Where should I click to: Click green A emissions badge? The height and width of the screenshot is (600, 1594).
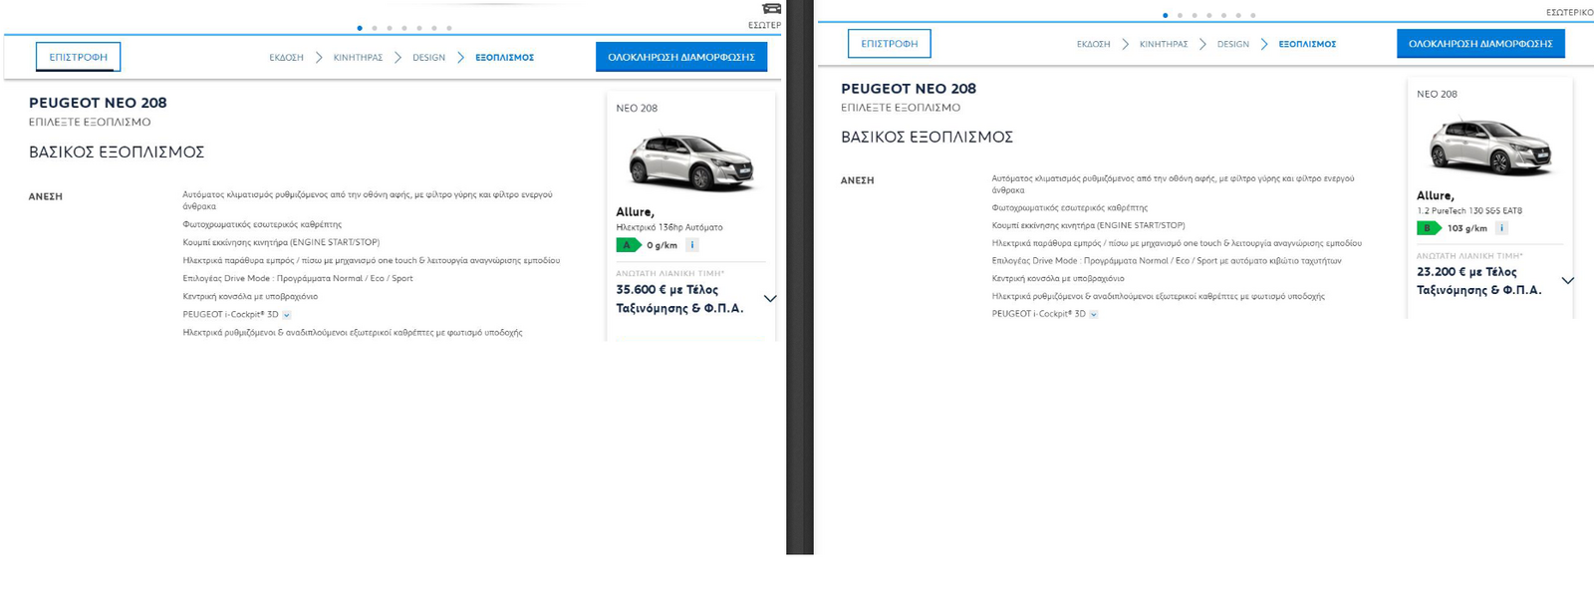(628, 245)
